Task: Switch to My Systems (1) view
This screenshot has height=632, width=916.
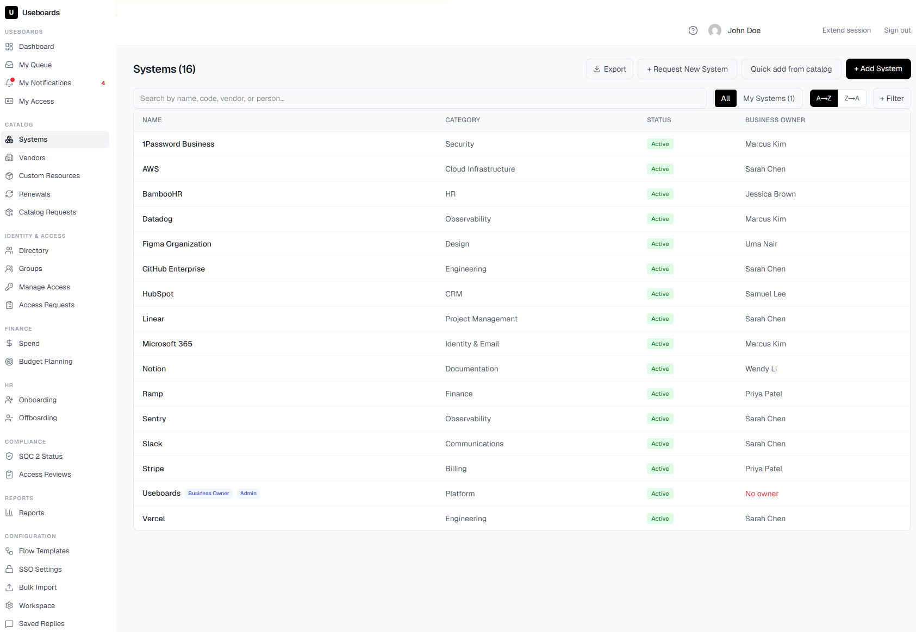Action: click(x=769, y=98)
